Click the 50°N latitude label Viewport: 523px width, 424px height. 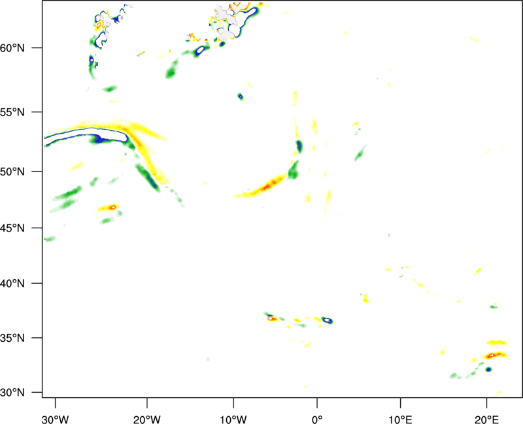pos(12,172)
